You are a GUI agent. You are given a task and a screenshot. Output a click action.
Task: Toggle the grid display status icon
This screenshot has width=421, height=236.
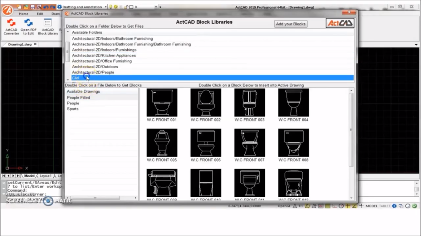click(328, 206)
